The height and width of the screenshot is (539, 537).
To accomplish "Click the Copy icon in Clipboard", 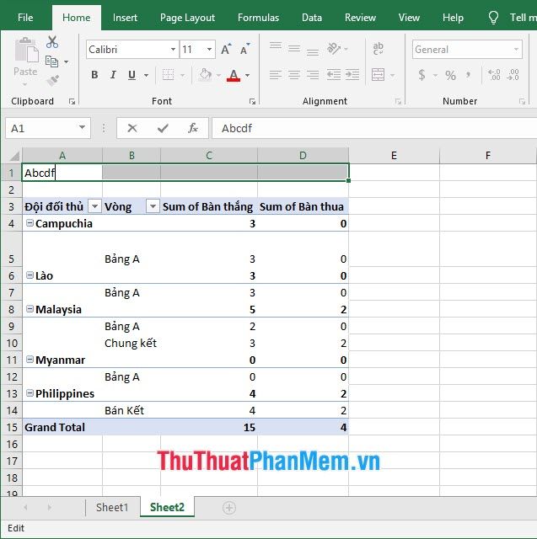I will click(52, 61).
